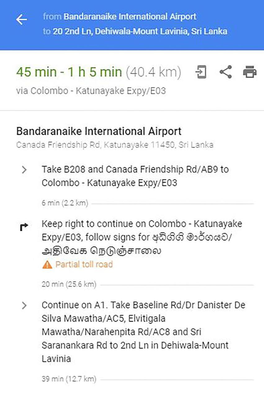Image resolution: width=264 pixels, height=397 pixels.
Task: Click the Partial toll road label
Action: pyautogui.click(x=84, y=265)
